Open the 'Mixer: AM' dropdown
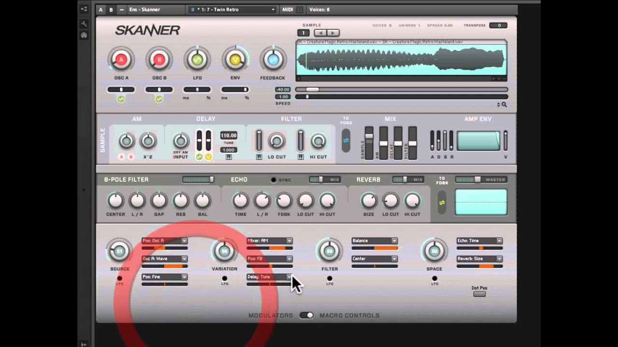 point(269,240)
